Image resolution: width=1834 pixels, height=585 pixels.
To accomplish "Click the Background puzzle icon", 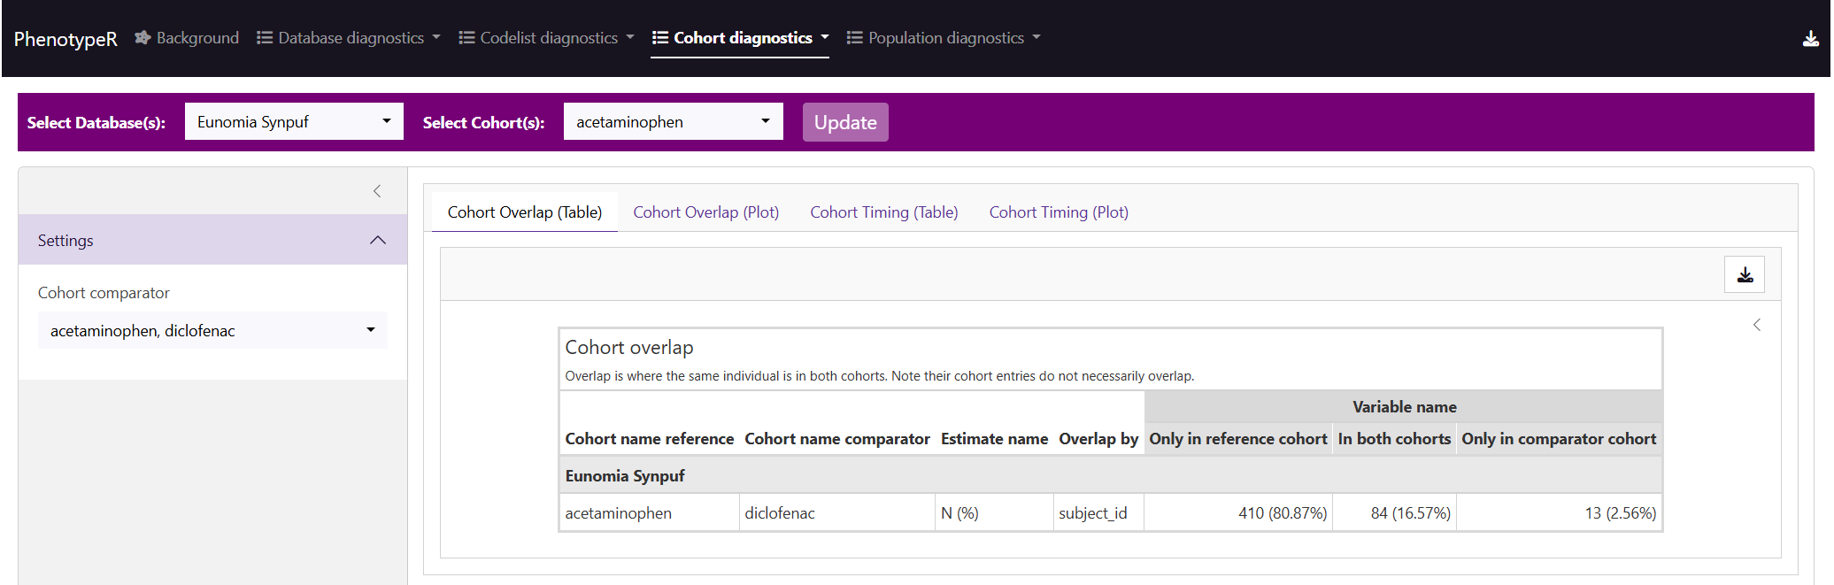I will click(143, 38).
